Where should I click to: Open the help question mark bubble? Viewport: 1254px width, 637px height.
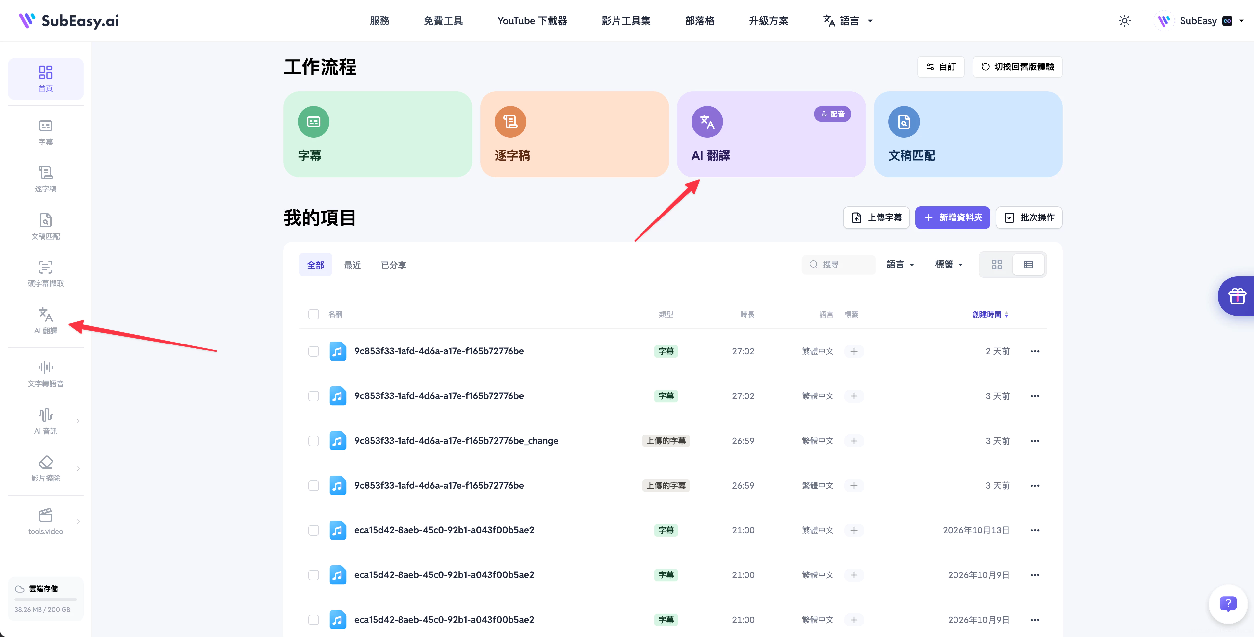1228,604
